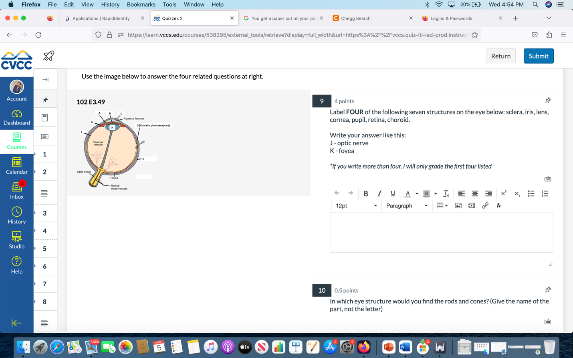Expand the table insert dropdown
Screen dimensions: 573x358
[446, 205]
